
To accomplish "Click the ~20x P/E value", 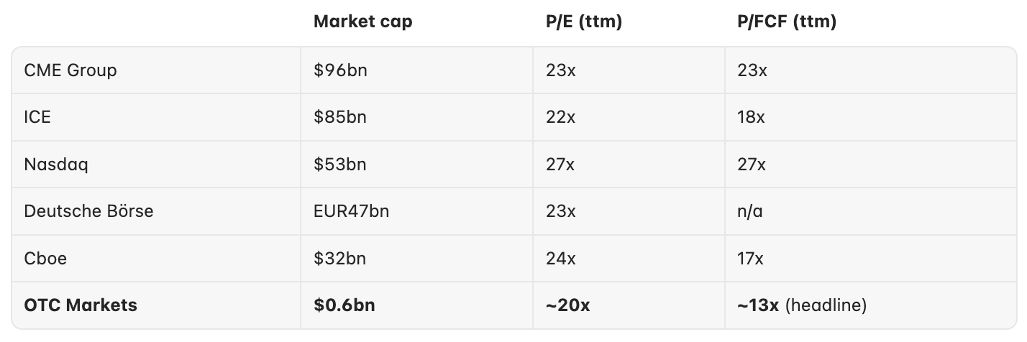I will click(568, 305).
